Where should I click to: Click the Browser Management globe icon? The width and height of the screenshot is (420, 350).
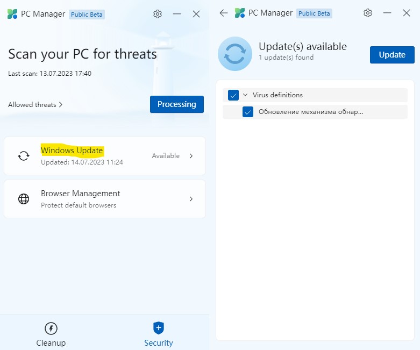[x=24, y=199]
